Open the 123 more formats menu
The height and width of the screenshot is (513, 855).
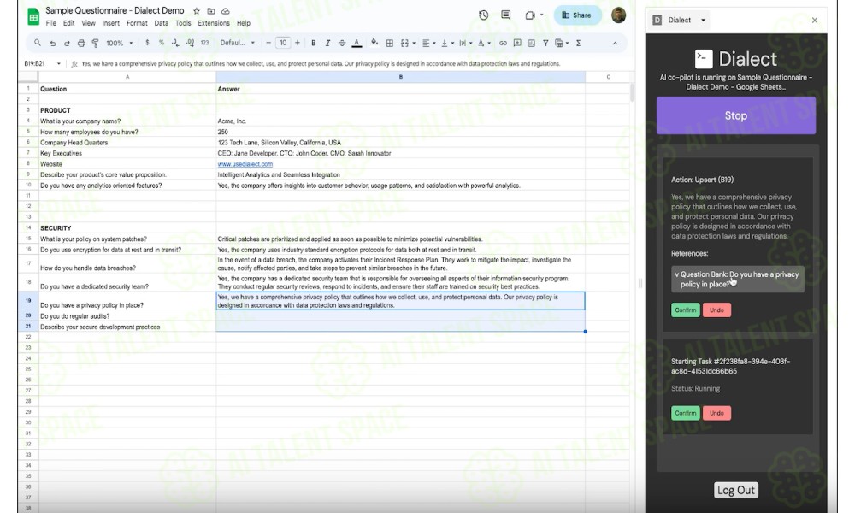pos(204,43)
